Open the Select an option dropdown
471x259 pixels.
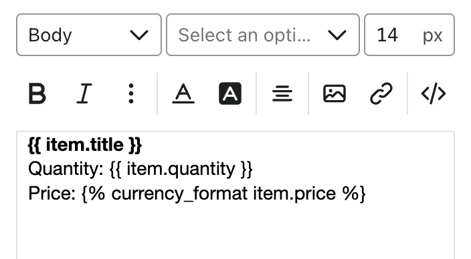pos(263,35)
